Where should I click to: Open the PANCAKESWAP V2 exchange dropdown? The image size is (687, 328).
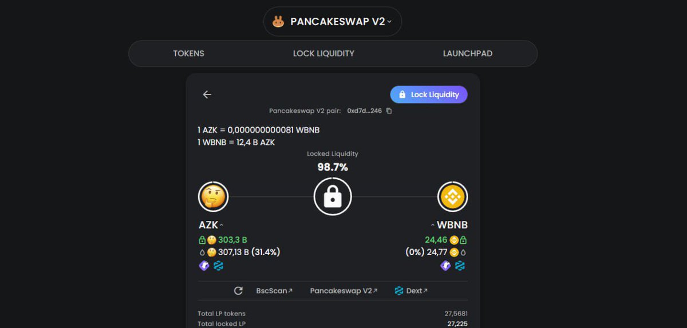[x=333, y=22]
